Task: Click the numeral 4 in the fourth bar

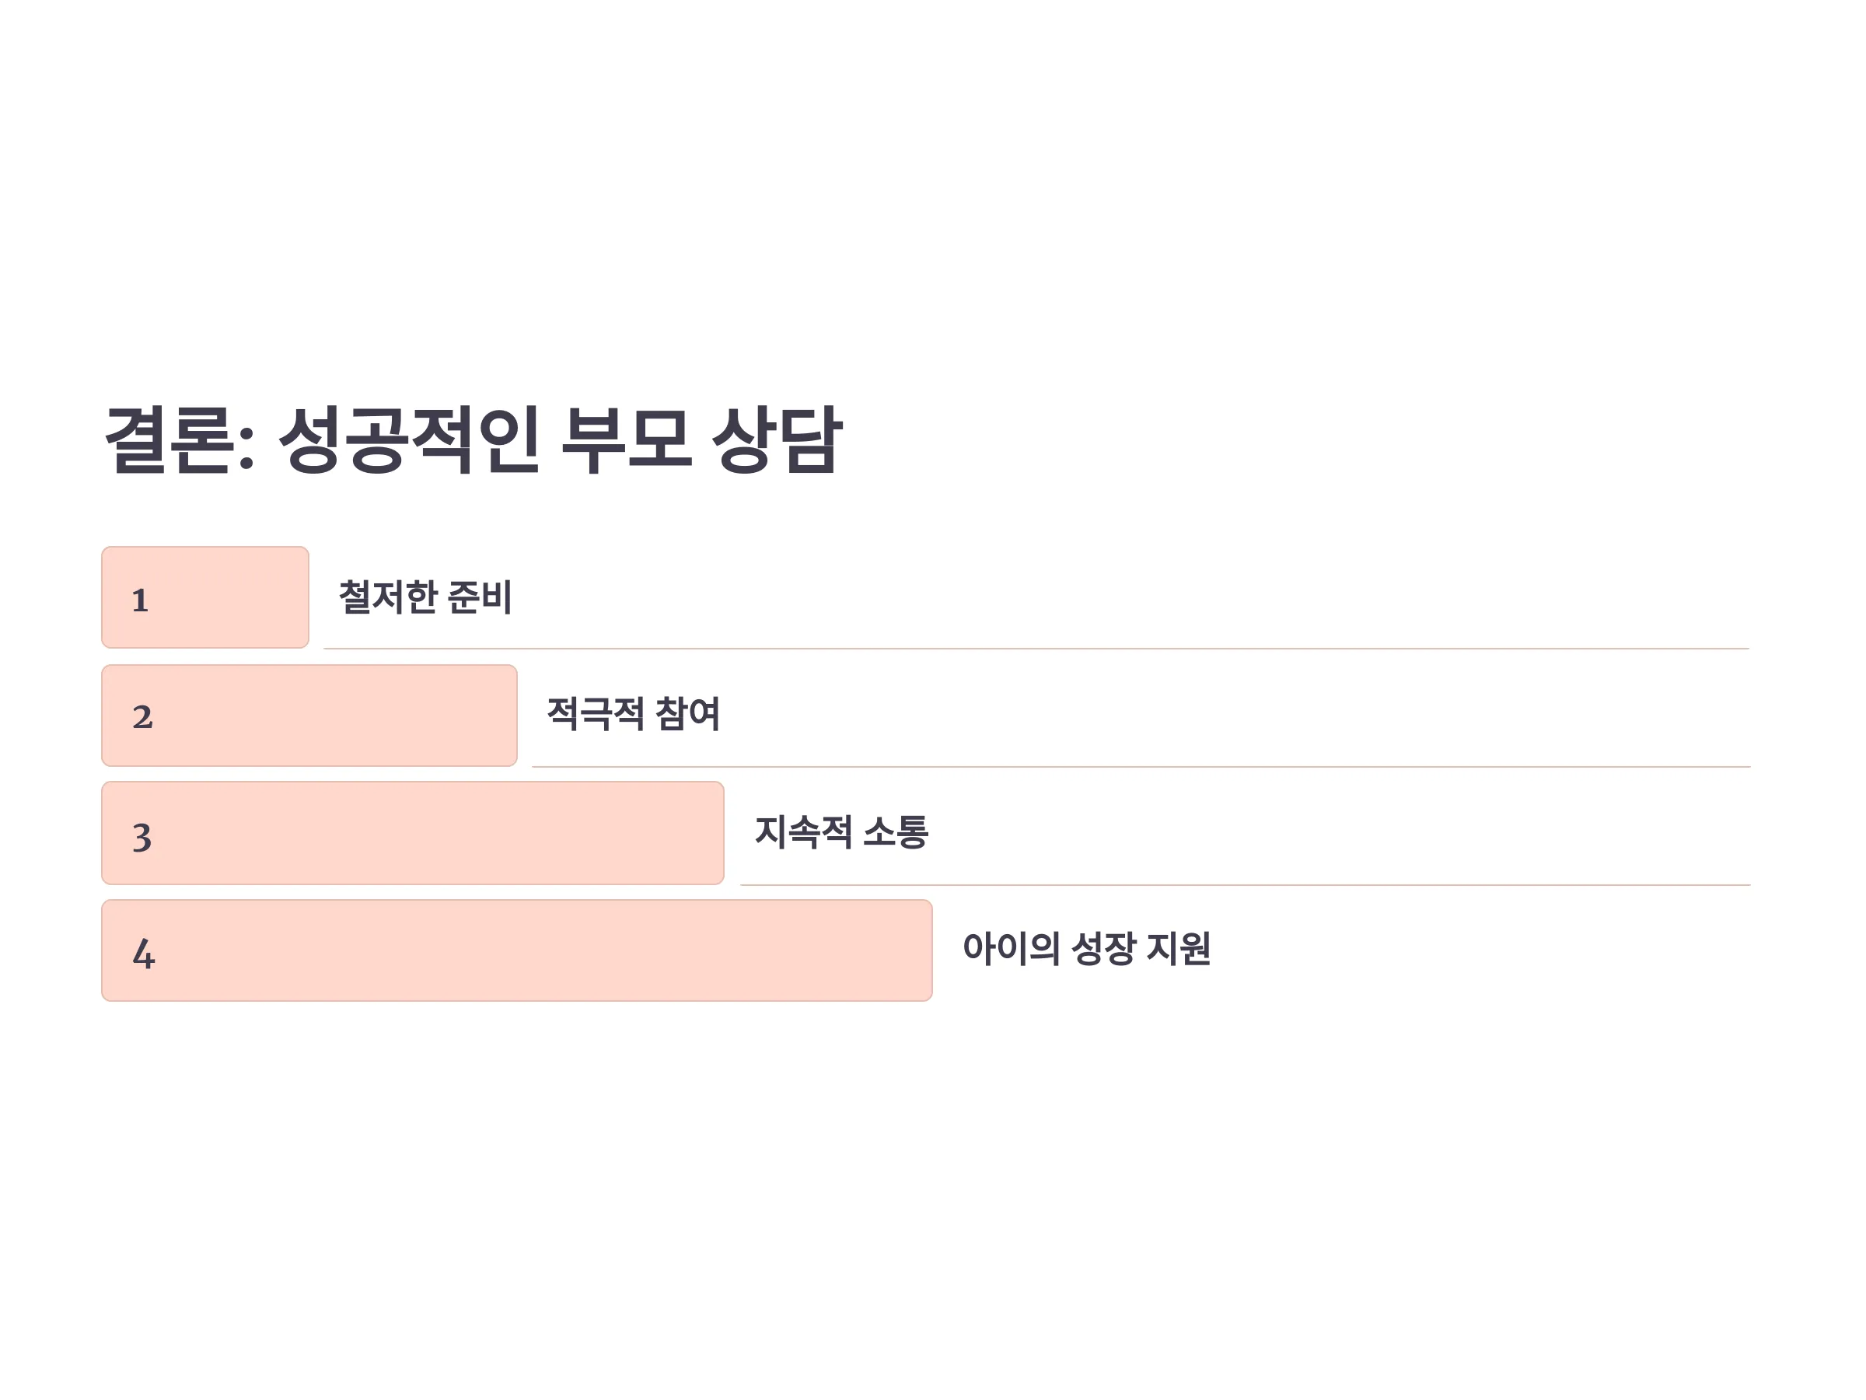Action: coord(143,954)
